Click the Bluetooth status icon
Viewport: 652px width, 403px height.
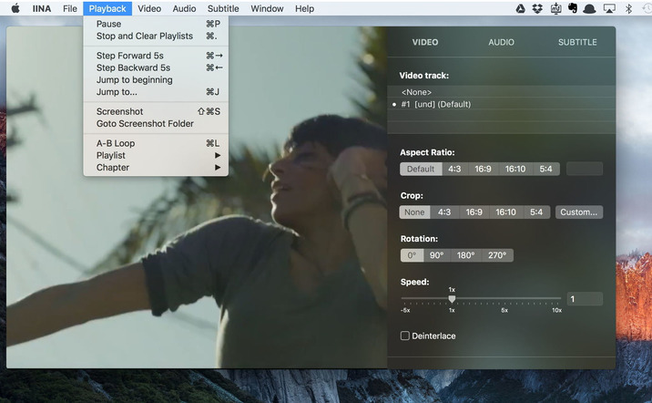[627, 8]
